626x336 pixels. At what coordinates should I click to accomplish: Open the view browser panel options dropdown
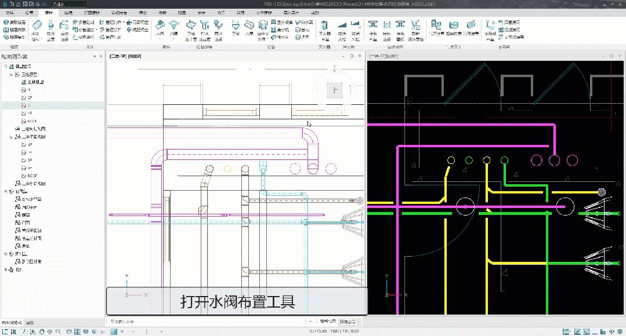click(95, 56)
